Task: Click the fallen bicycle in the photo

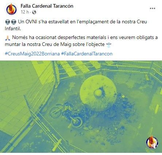Action: pyautogui.click(x=66, y=115)
